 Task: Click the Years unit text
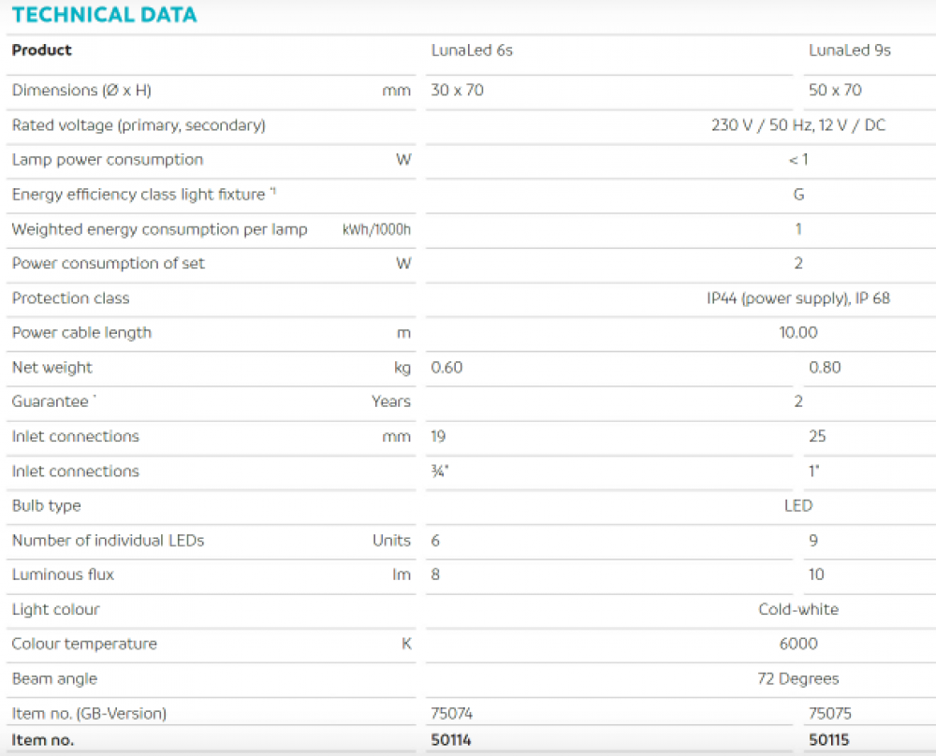point(391,401)
